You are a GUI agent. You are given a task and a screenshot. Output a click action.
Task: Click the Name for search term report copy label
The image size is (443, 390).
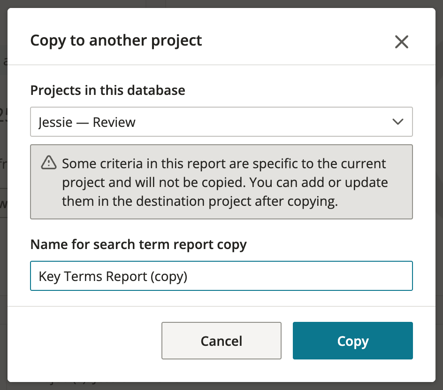click(x=138, y=244)
